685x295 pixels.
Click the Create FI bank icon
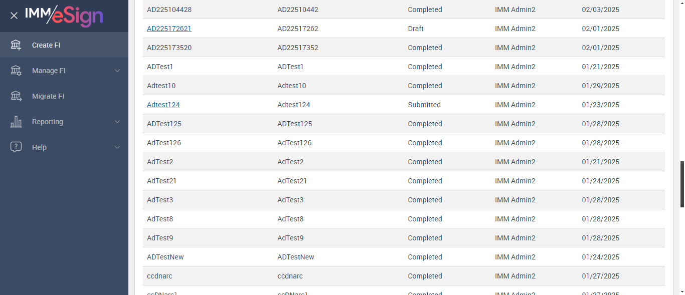pos(16,45)
